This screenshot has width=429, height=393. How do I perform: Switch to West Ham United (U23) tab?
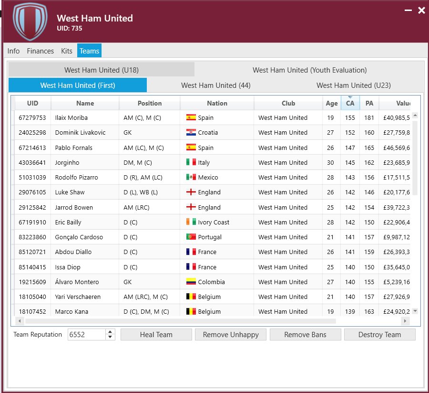click(354, 85)
